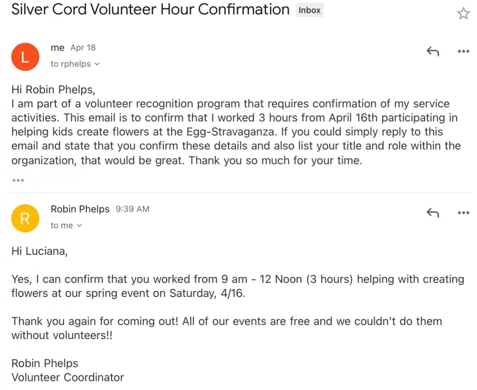Image resolution: width=477 pixels, height=390 pixels.
Task: Open more options for first message
Action: tap(463, 51)
